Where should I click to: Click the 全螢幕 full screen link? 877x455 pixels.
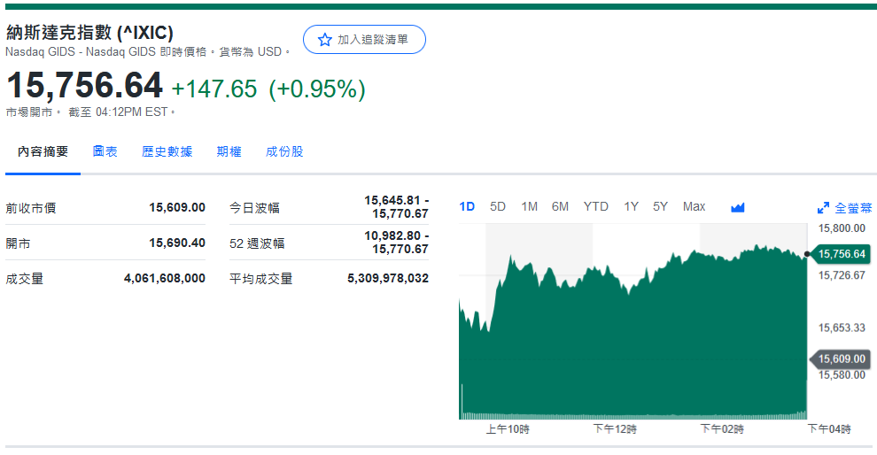pos(853,208)
